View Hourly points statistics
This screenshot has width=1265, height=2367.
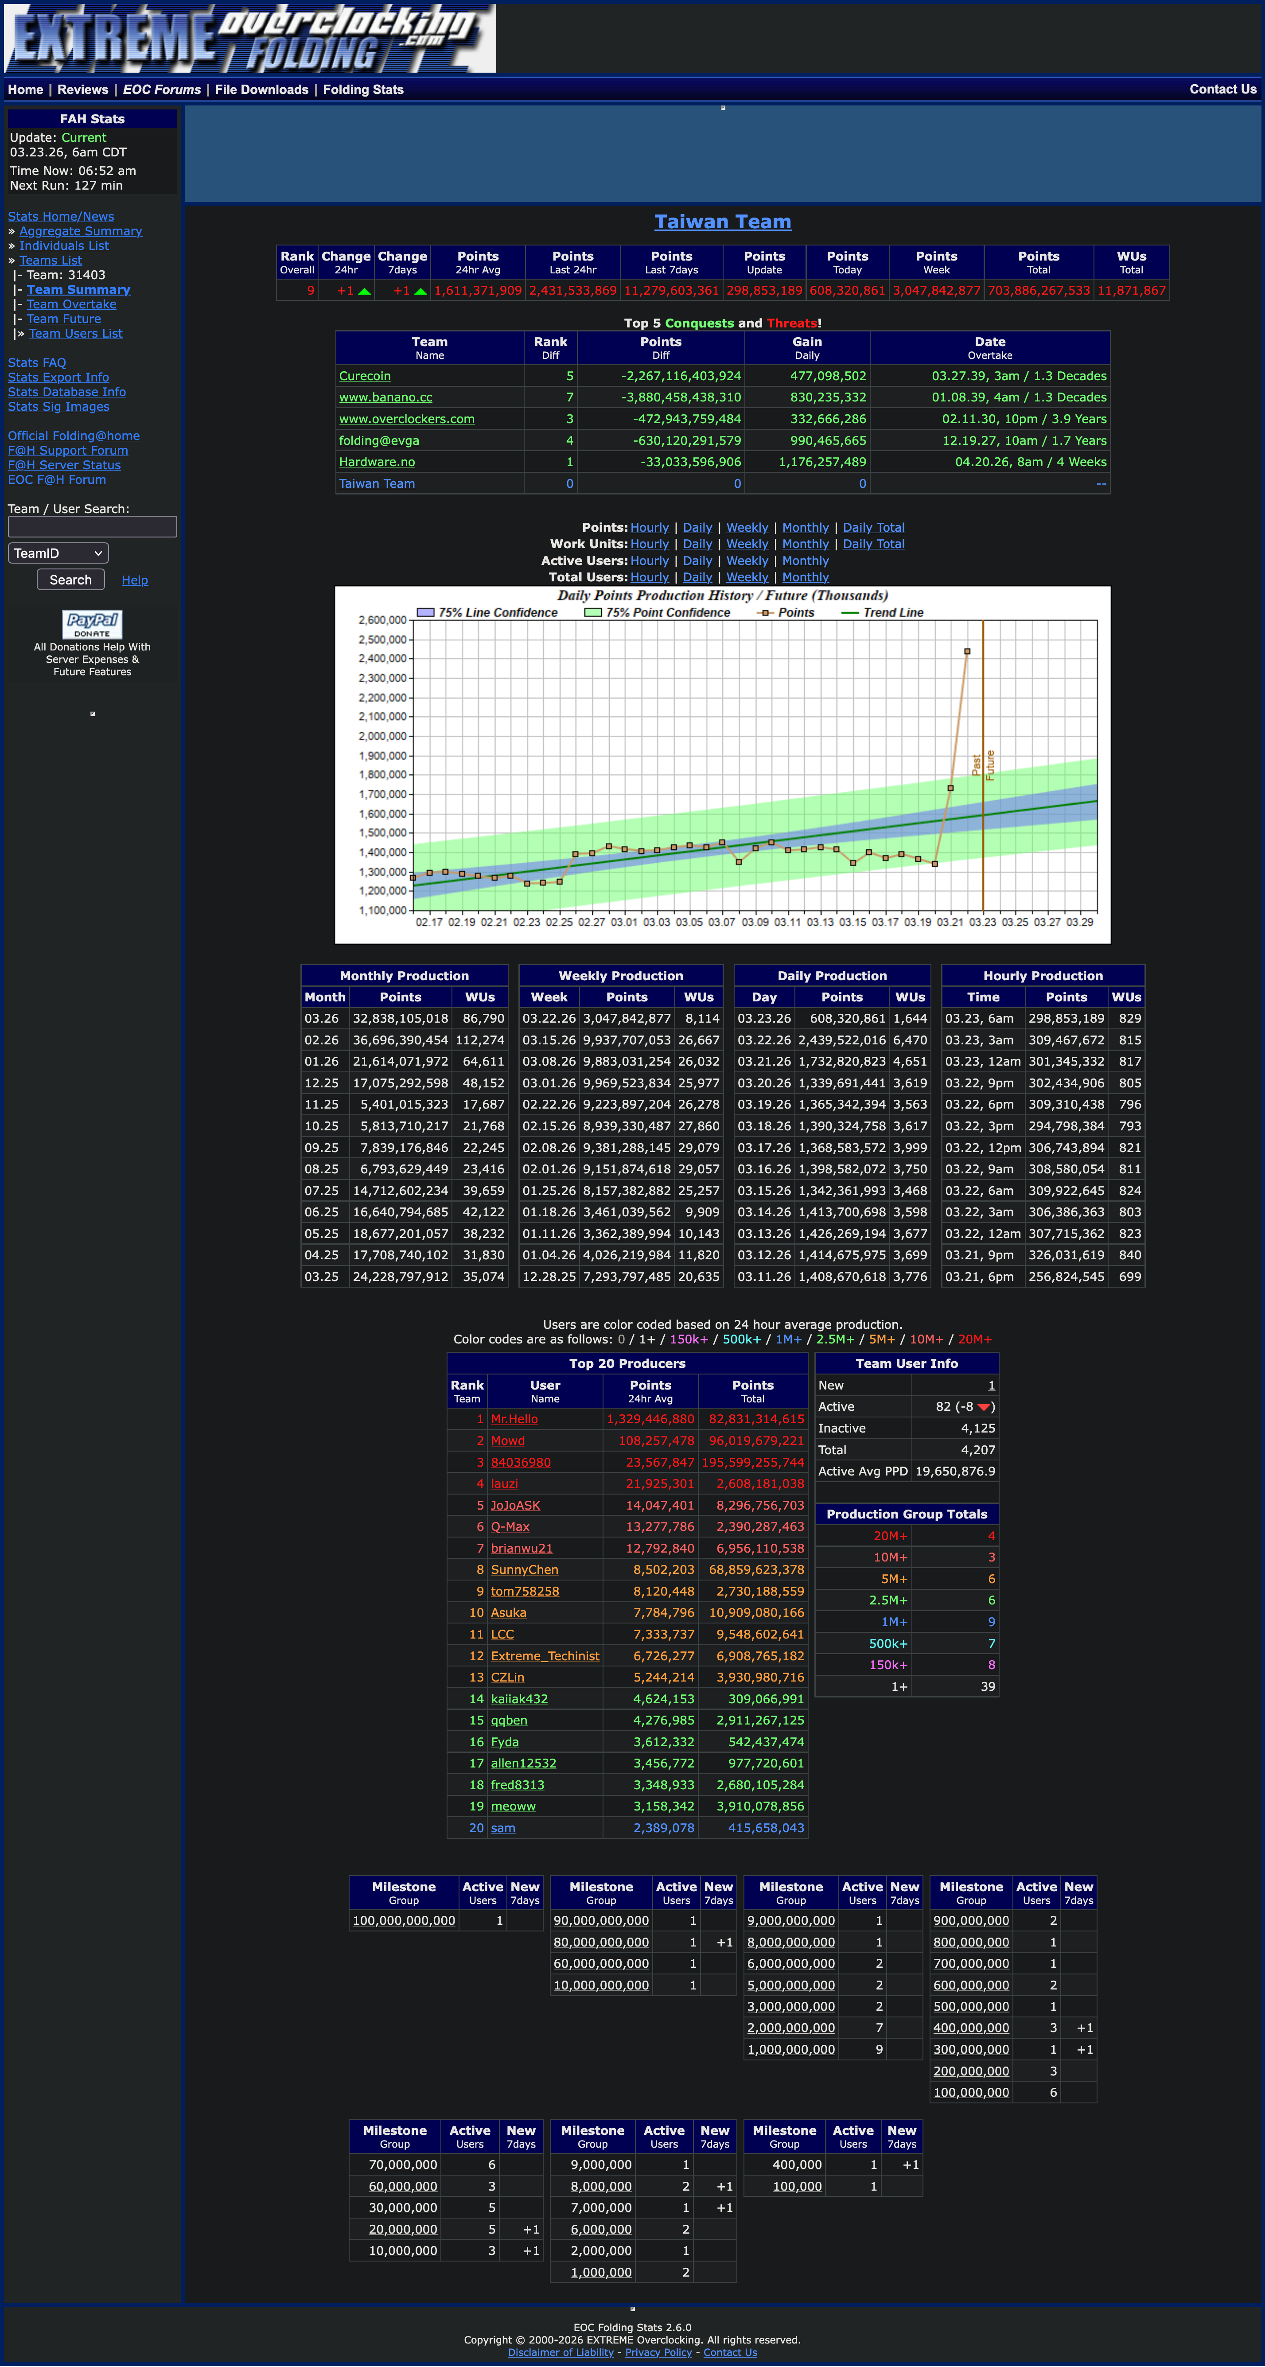click(x=650, y=526)
